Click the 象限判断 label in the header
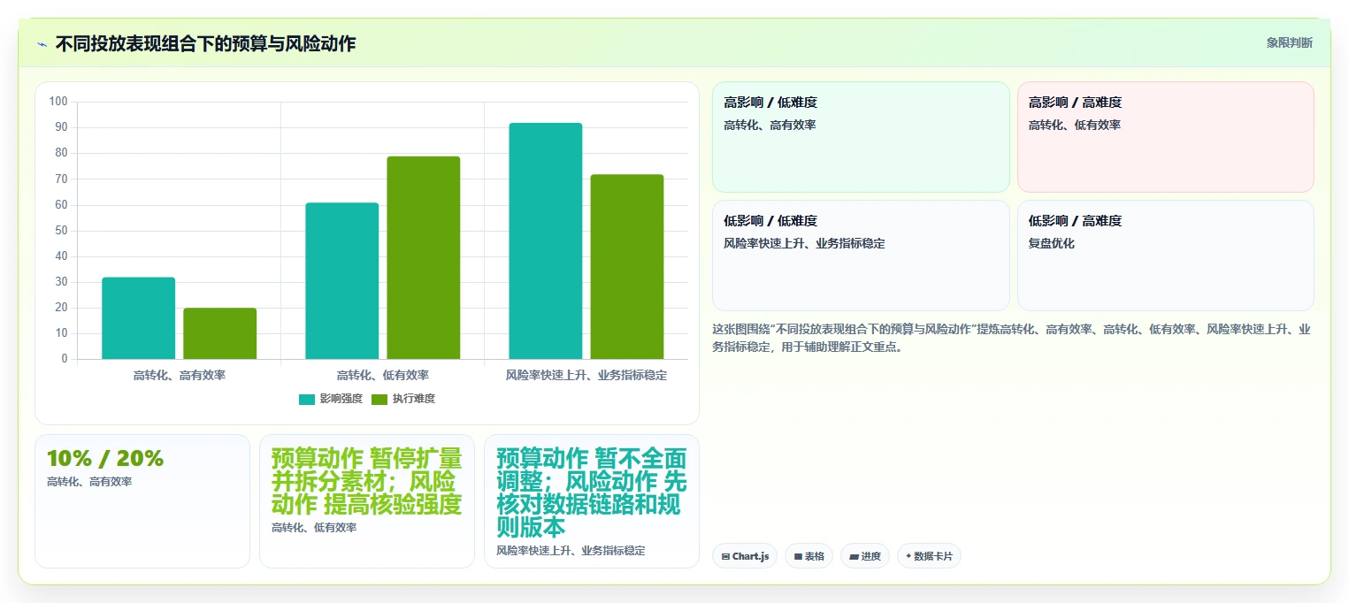Viewport: 1349px width, 603px height. pyautogui.click(x=1290, y=42)
